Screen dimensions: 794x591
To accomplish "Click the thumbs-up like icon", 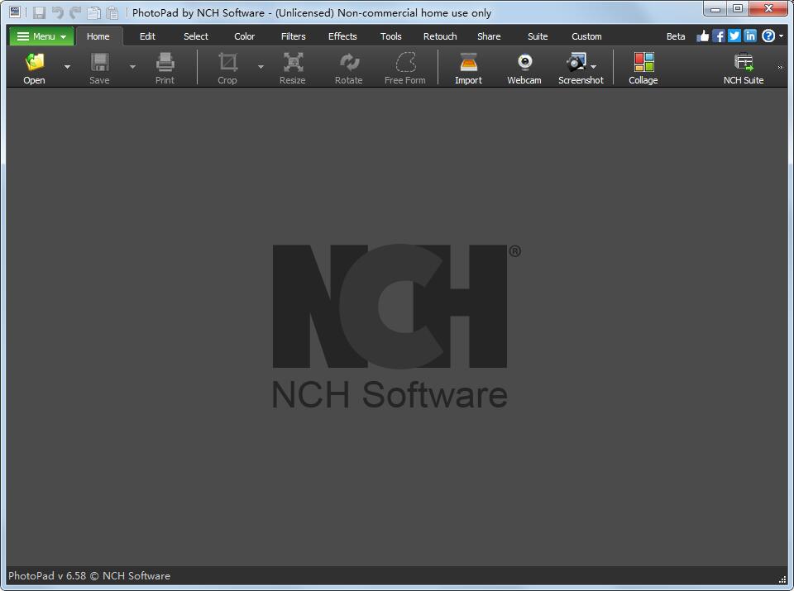I will (x=703, y=36).
